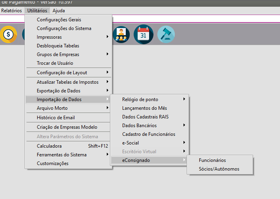Open the employees group toolbar icon

[x=121, y=34]
